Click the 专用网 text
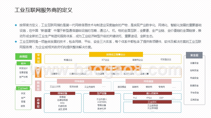The height and width of the screenshot is (118, 211). [x=162, y=87]
